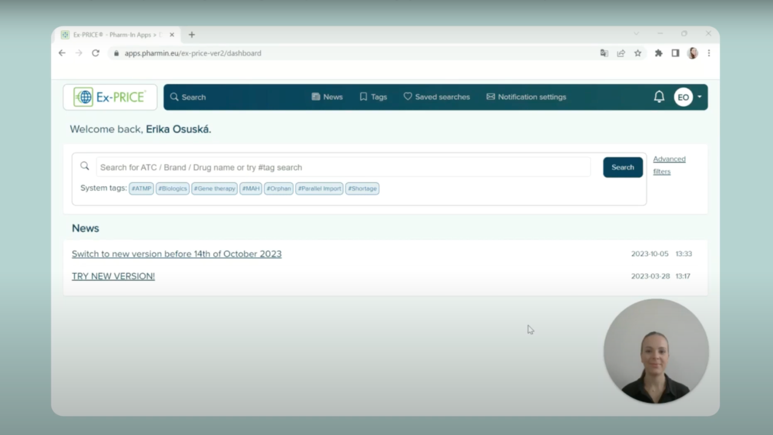Select the #ATMP system tag
Screen dimensions: 773x435
(141, 188)
